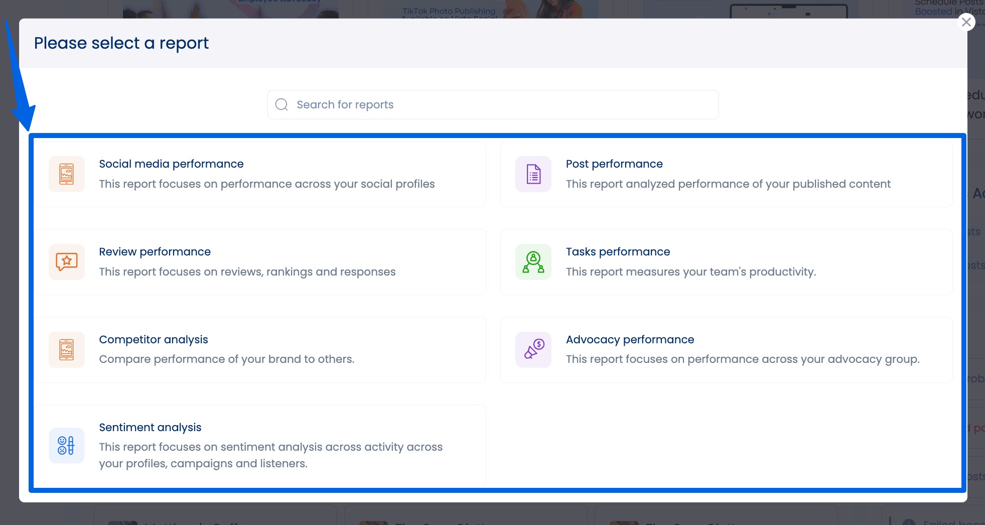This screenshot has width=985, height=525.
Task: Click the magnifier icon in the search box
Action: (x=282, y=104)
